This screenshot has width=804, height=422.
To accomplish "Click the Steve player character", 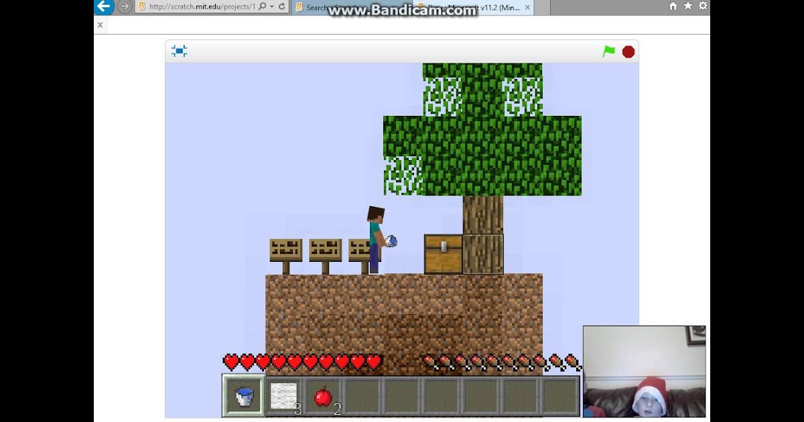I will (377, 239).
